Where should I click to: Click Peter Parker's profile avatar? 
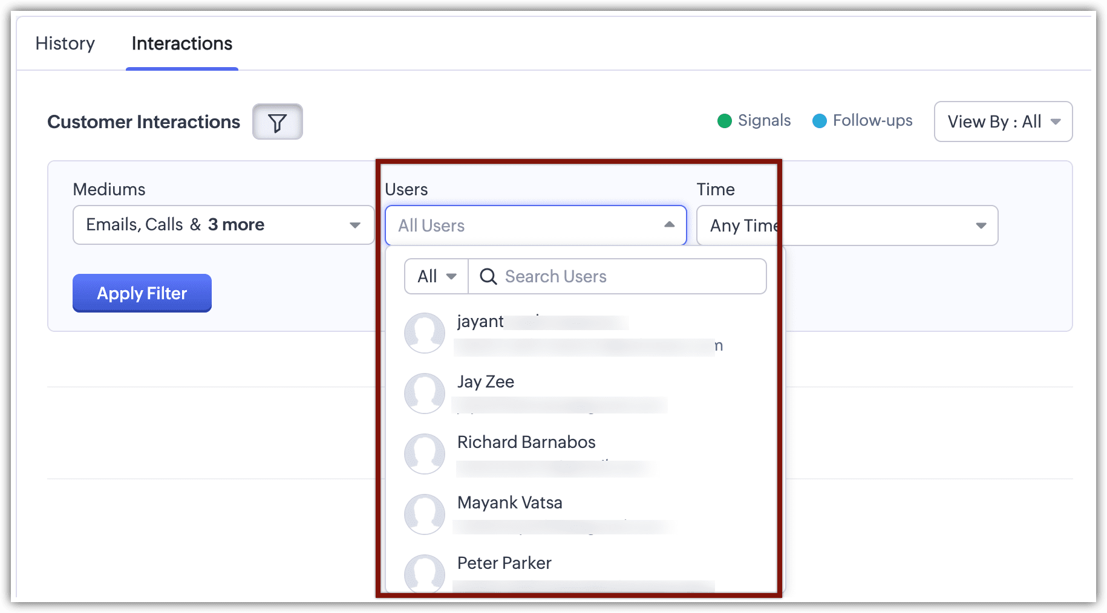[425, 573]
